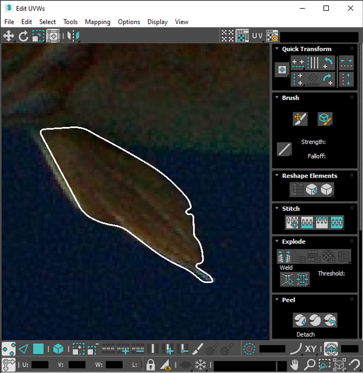Open the texture map dropdown list
This screenshot has height=373, width=363.
(319, 37)
